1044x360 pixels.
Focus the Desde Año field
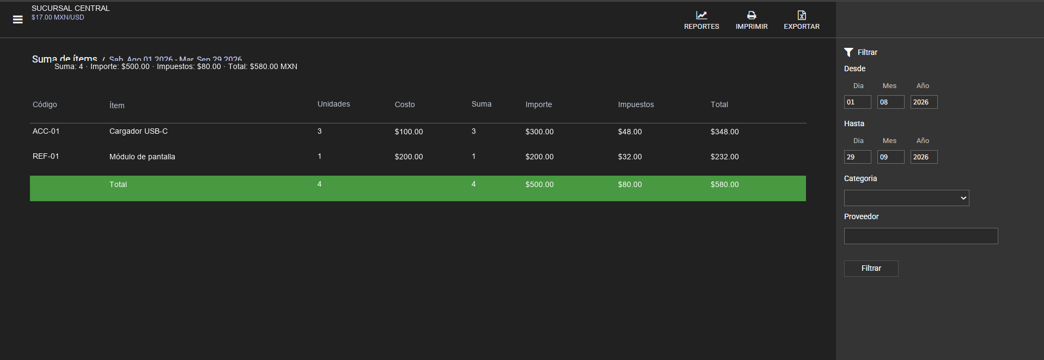(x=924, y=102)
